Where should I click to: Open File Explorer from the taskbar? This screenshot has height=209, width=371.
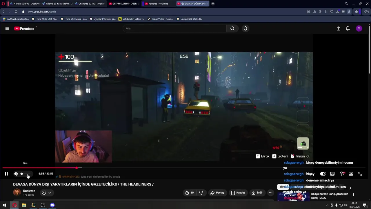pyautogui.click(x=24, y=205)
